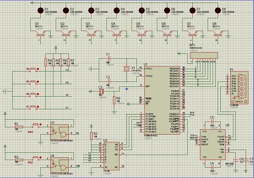Image resolution: width=254 pixels, height=178 pixels.
Task: Click the 'DCD' pin label on P1
Action: 234,76
